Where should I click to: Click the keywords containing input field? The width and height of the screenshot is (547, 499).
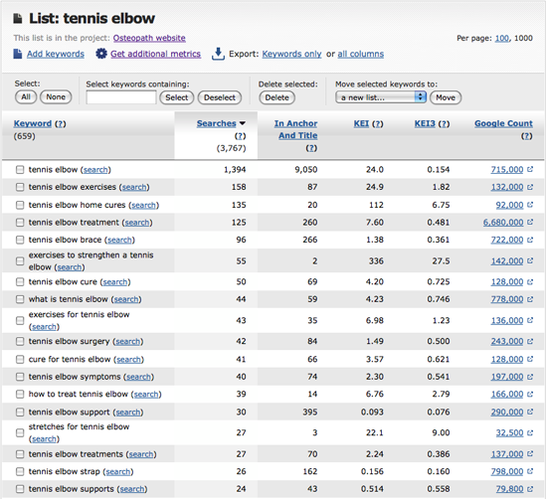pos(121,97)
